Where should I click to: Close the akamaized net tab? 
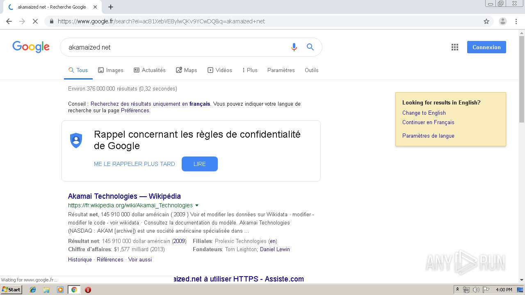(x=95, y=7)
